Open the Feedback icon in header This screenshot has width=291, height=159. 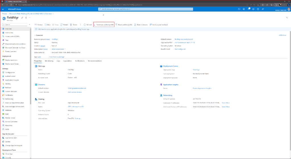(x=263, y=9)
